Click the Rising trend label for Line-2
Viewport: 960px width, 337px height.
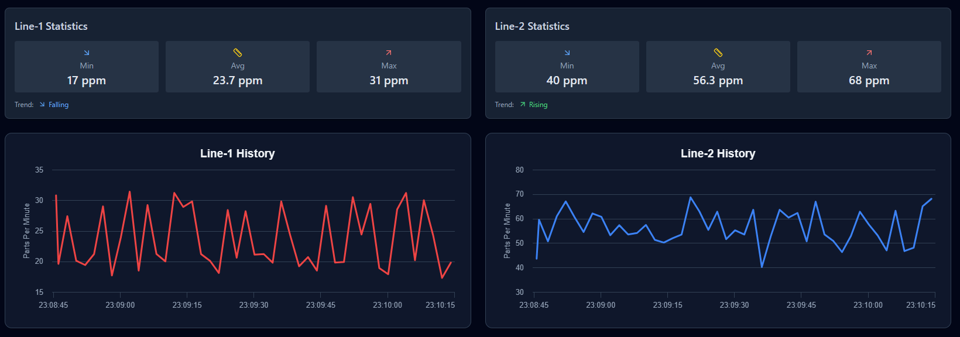[538, 105]
